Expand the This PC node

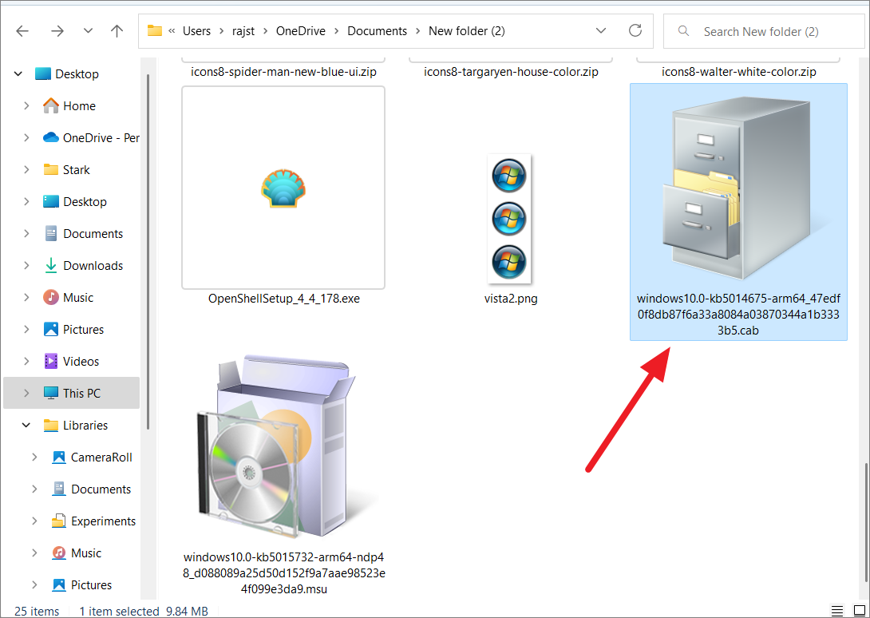[26, 393]
